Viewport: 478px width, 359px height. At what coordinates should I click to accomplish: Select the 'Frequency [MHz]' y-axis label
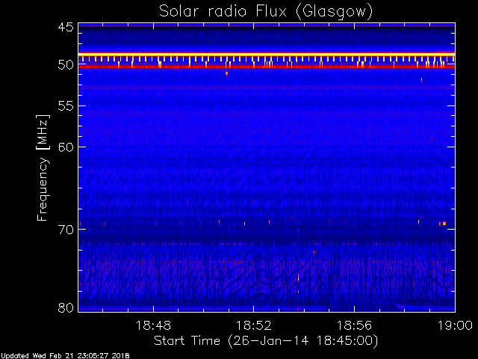pos(43,168)
